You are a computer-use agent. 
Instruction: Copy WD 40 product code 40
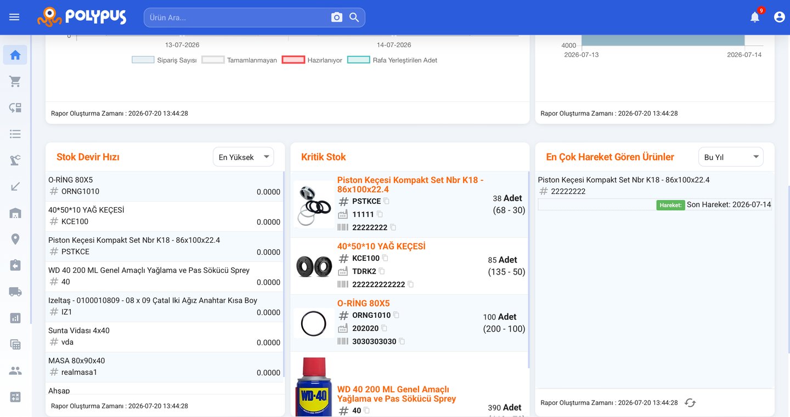(x=366, y=410)
